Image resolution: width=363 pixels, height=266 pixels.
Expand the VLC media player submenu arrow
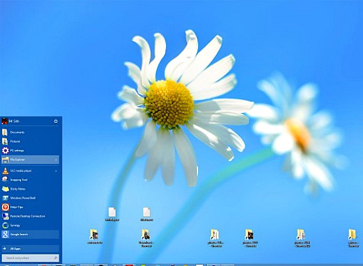[x=56, y=171]
